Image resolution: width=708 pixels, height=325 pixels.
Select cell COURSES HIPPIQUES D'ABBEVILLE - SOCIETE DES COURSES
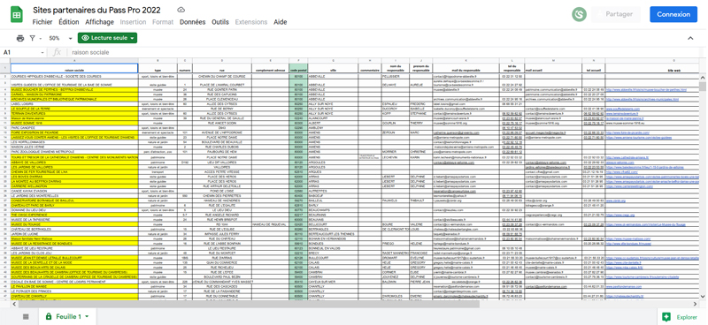74,77
